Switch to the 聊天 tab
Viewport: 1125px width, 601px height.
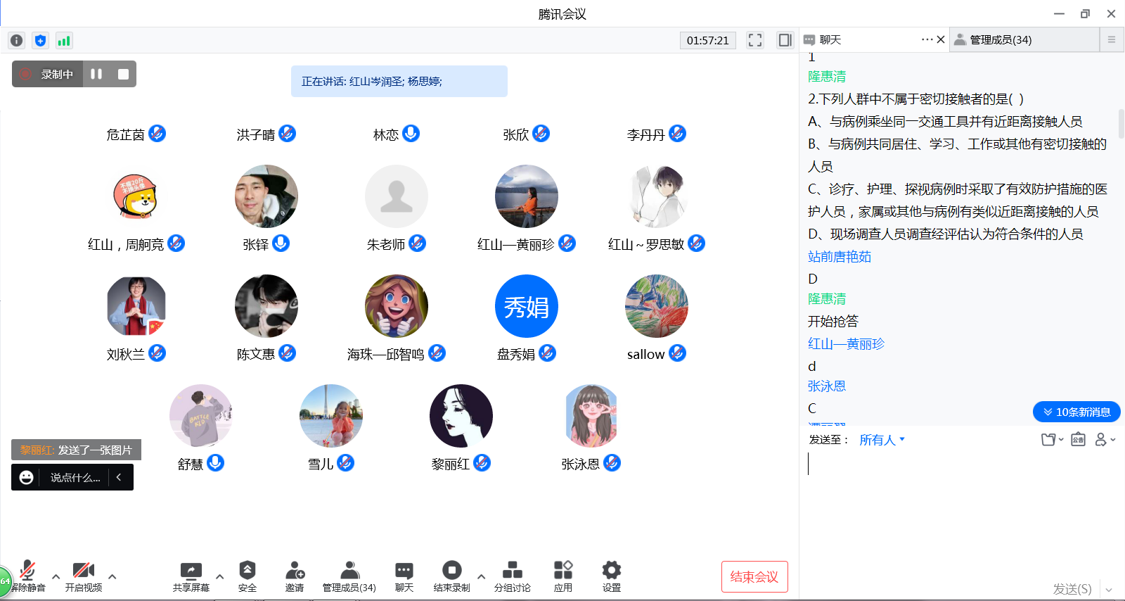pyautogui.click(x=830, y=40)
